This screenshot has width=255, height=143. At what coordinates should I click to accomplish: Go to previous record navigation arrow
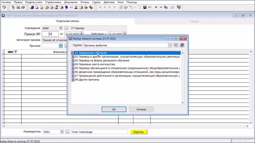coord(105,8)
